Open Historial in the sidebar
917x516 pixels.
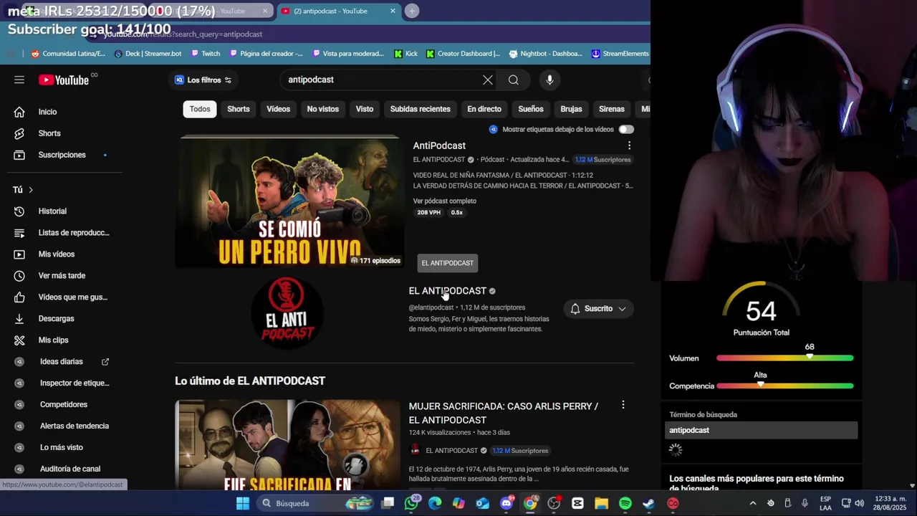point(52,211)
